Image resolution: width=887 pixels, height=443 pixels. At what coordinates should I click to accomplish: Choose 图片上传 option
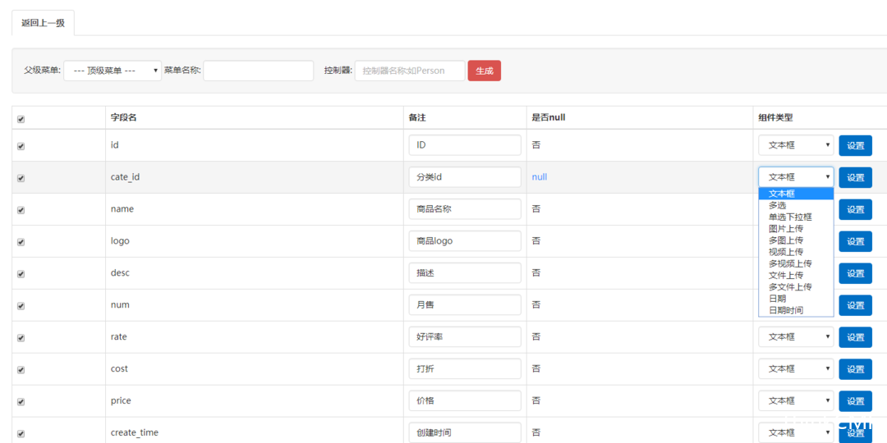[796, 229]
